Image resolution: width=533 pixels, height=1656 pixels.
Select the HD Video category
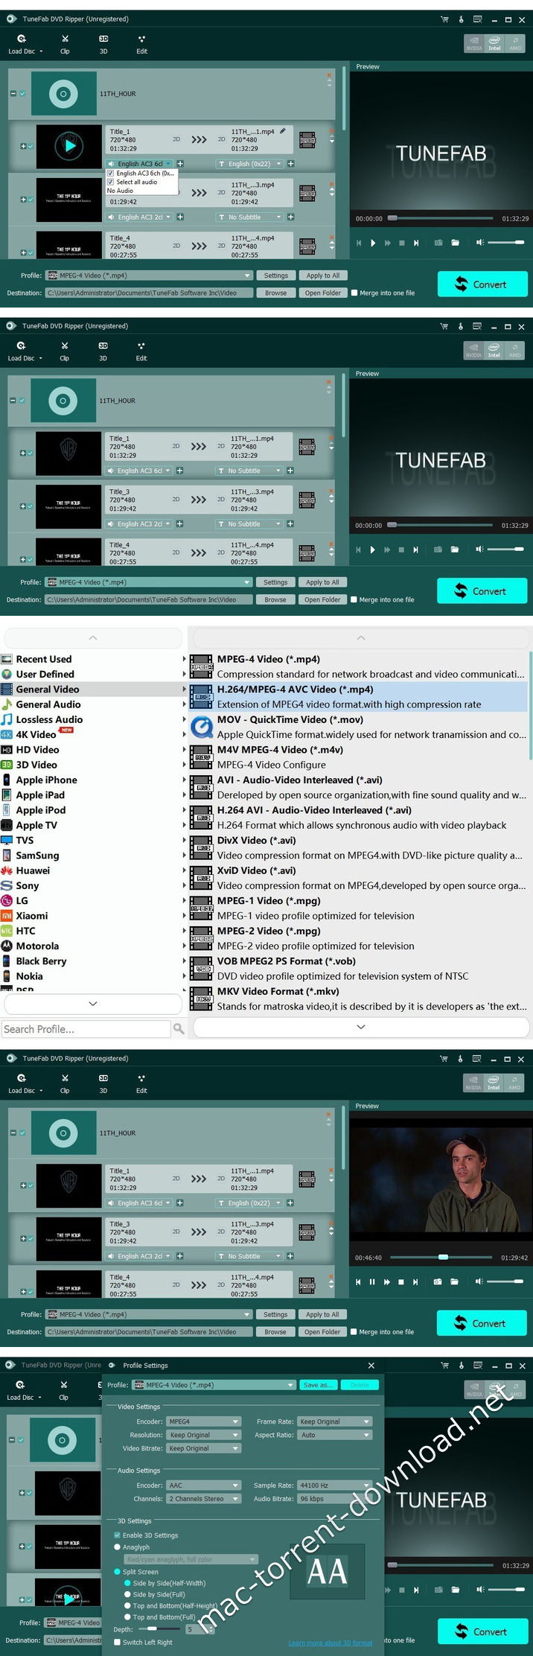point(37,750)
